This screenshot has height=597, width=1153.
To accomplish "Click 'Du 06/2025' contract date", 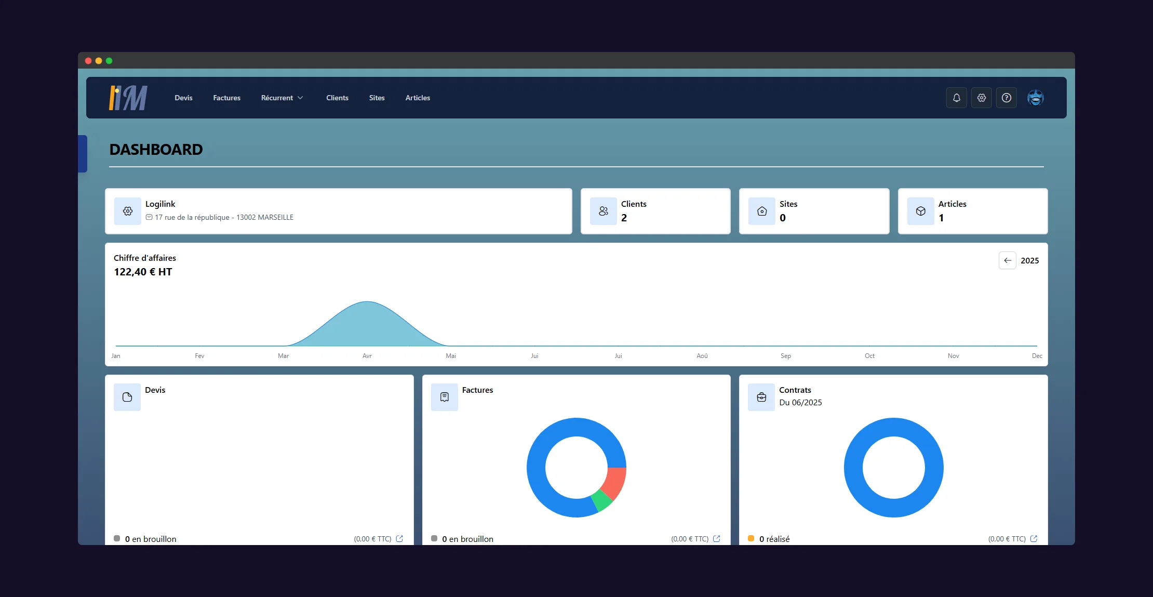I will point(800,402).
